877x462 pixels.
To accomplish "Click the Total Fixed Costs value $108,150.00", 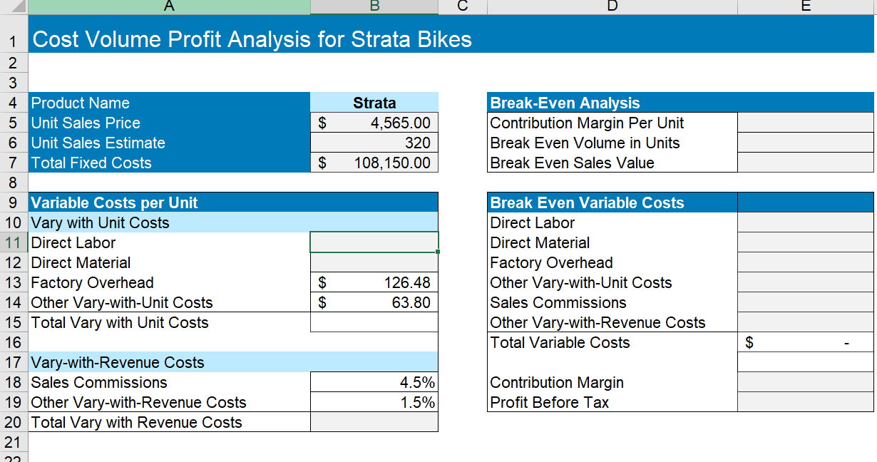I will pos(374,163).
